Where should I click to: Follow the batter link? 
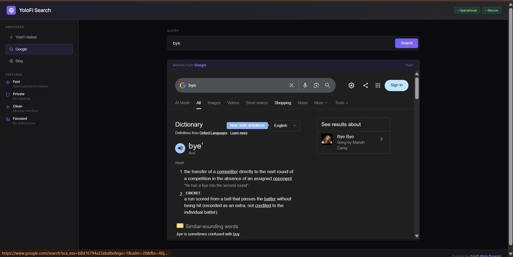pyautogui.click(x=270, y=199)
